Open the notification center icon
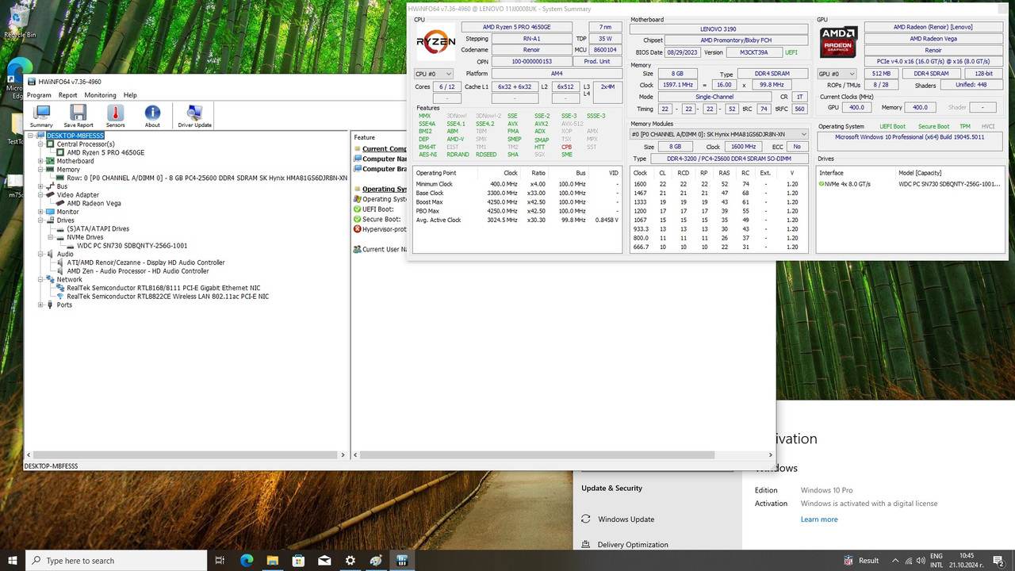This screenshot has height=571, width=1015. 999,560
